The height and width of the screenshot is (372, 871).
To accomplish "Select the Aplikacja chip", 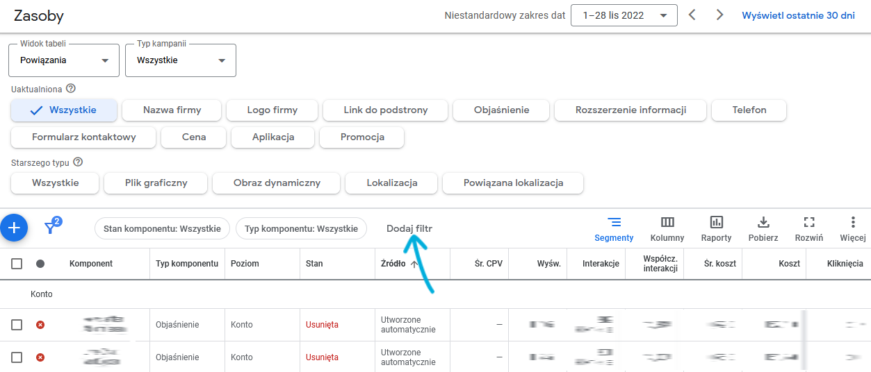I will [x=273, y=137].
